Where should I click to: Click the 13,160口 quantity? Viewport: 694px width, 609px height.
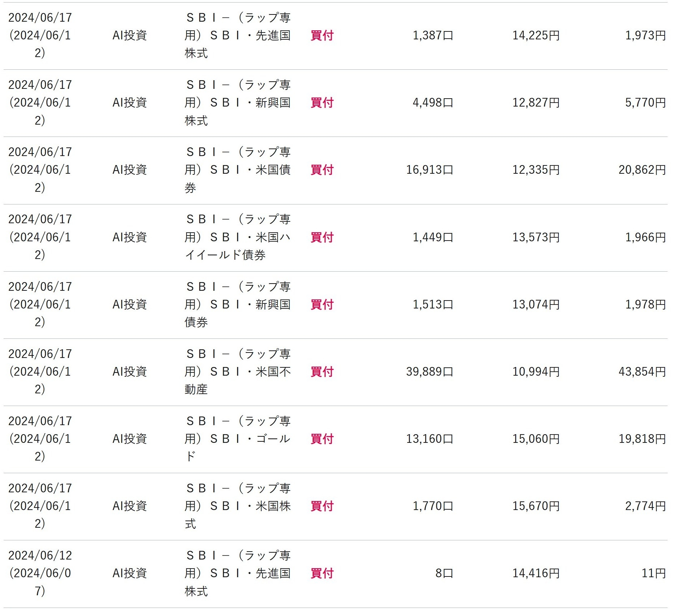click(x=429, y=439)
